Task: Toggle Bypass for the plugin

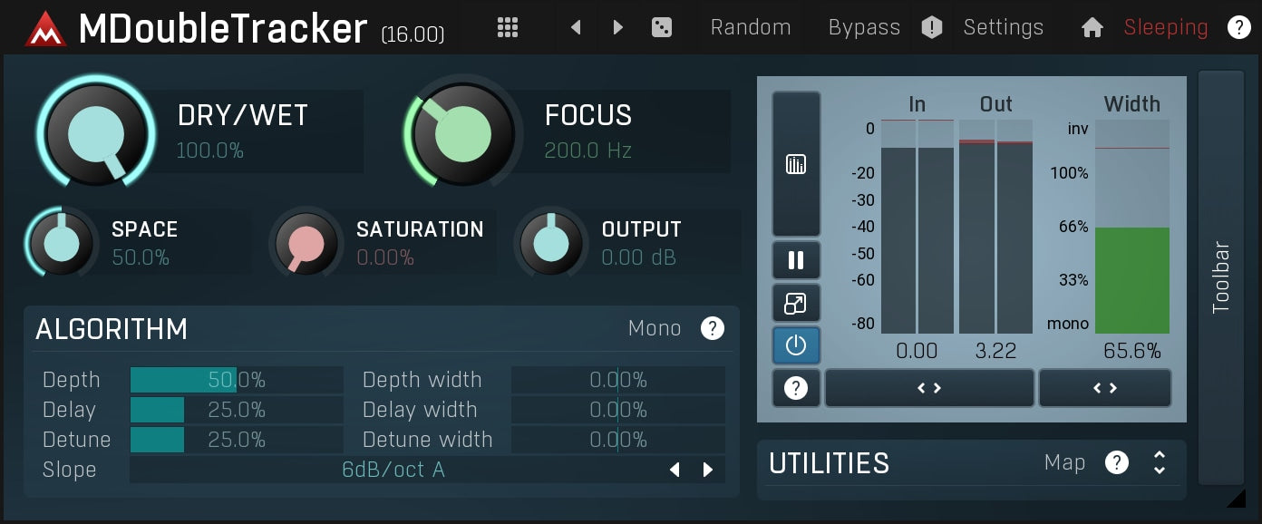Action: (863, 27)
